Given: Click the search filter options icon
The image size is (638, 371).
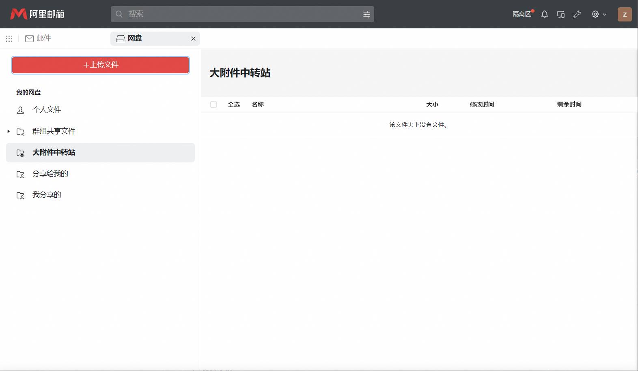Looking at the screenshot, I should (366, 14).
